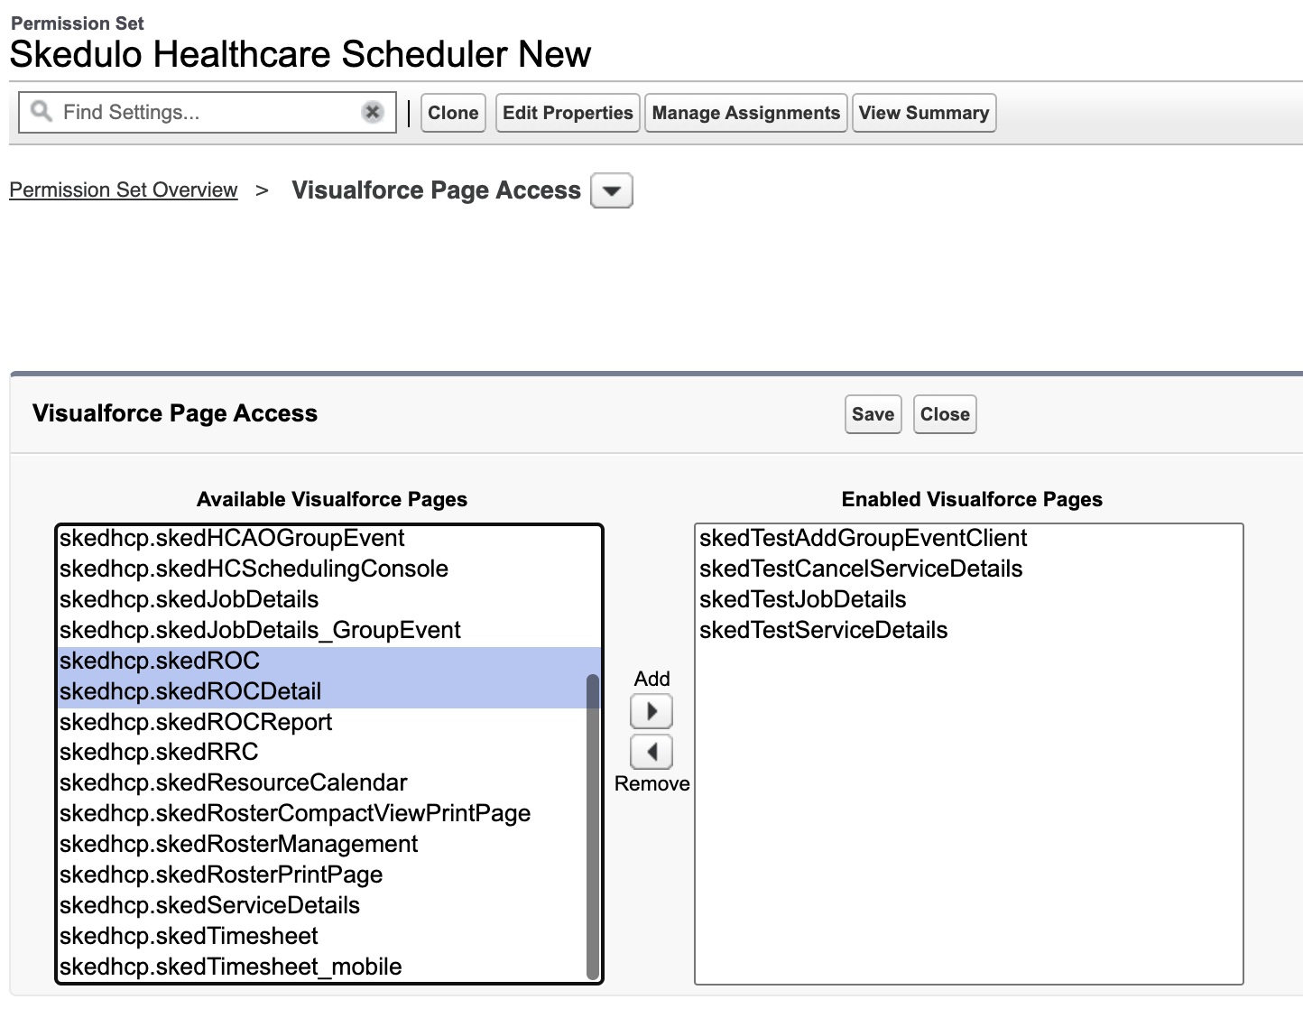Click the View Summary button
Image resolution: width=1303 pixels, height=1018 pixels.
pos(924,113)
